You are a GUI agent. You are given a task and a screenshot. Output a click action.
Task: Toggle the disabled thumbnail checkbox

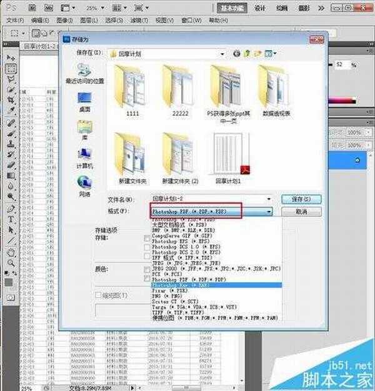(x=98, y=295)
